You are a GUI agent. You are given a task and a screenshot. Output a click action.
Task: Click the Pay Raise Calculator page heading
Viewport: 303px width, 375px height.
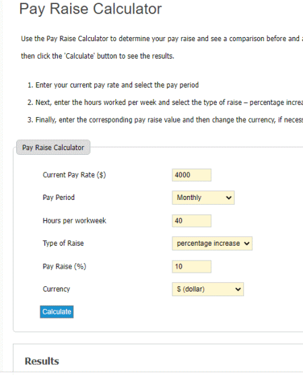(90, 9)
